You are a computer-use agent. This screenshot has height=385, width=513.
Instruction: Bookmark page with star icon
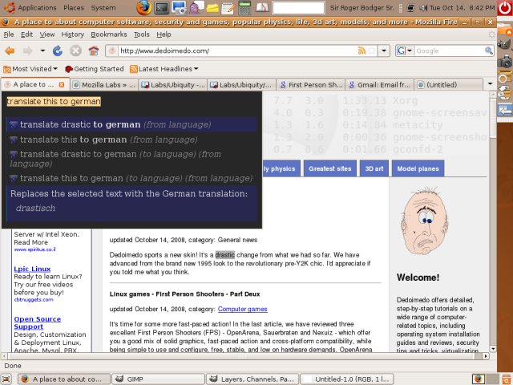(372, 51)
